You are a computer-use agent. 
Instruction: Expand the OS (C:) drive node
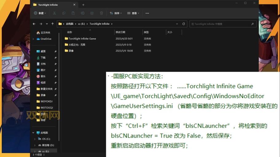tap(35, 139)
